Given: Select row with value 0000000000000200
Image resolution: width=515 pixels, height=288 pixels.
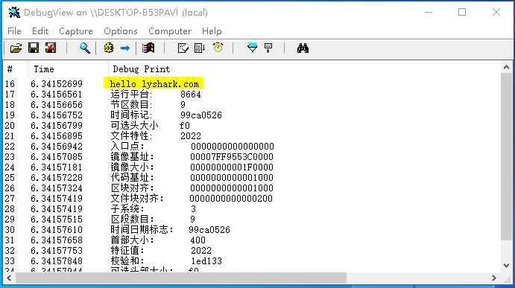Looking at the screenshot, I should tap(251, 199).
